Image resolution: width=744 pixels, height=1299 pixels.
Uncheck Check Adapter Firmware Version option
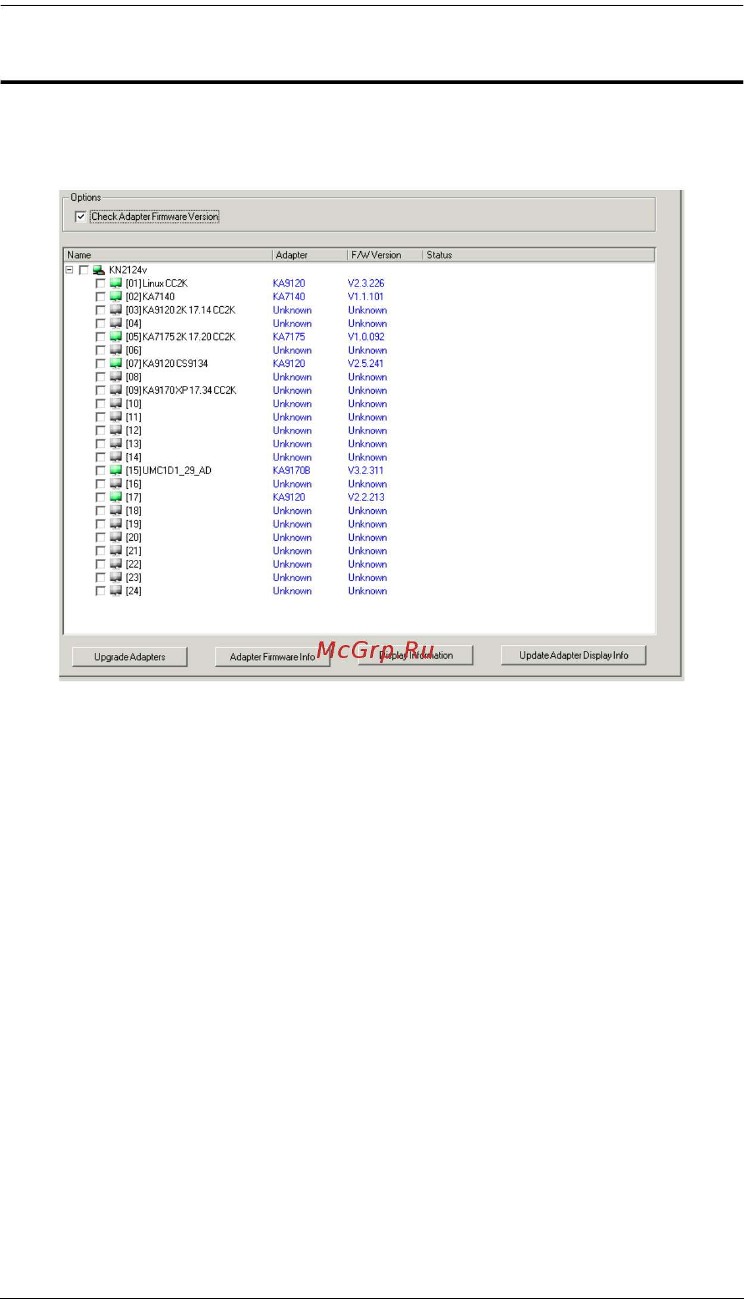(81, 217)
